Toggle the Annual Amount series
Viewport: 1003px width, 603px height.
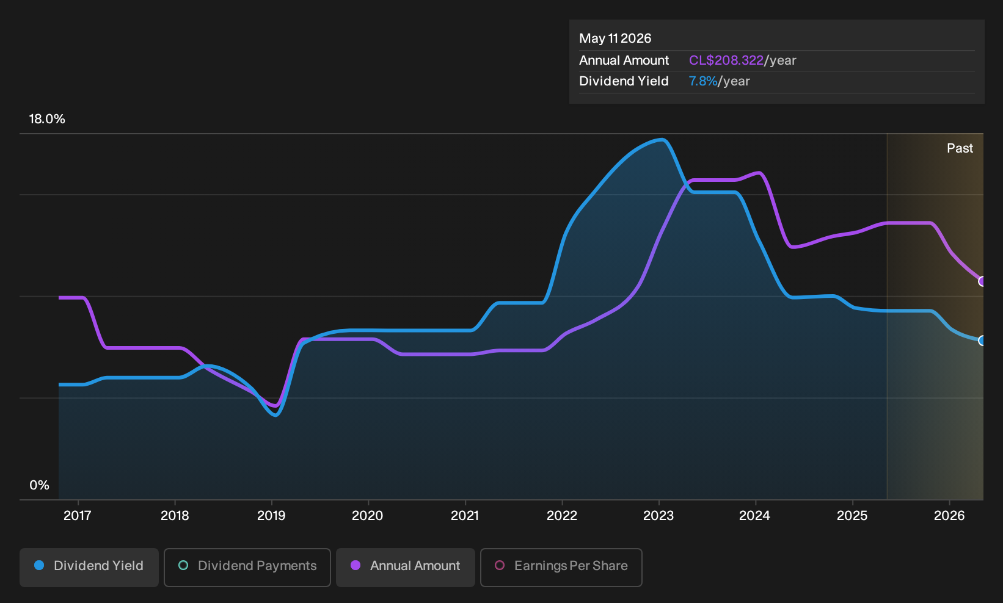[x=406, y=567]
